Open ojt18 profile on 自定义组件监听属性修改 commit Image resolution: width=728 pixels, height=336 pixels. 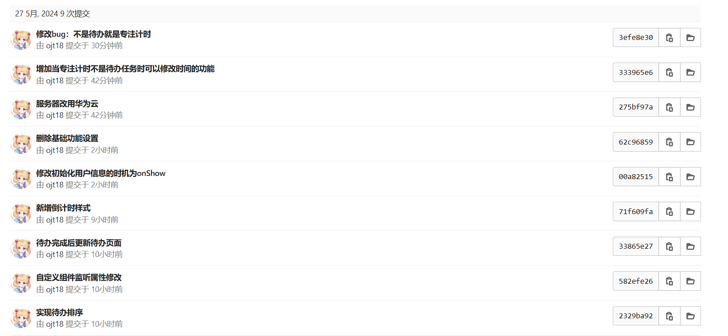[x=55, y=289]
